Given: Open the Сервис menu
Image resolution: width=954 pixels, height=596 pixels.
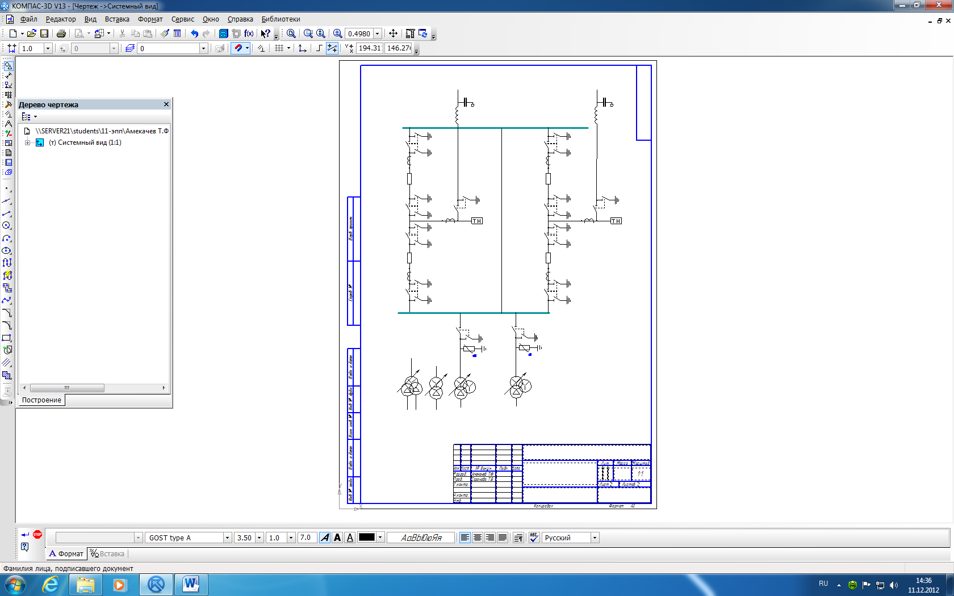Looking at the screenshot, I should tap(183, 19).
